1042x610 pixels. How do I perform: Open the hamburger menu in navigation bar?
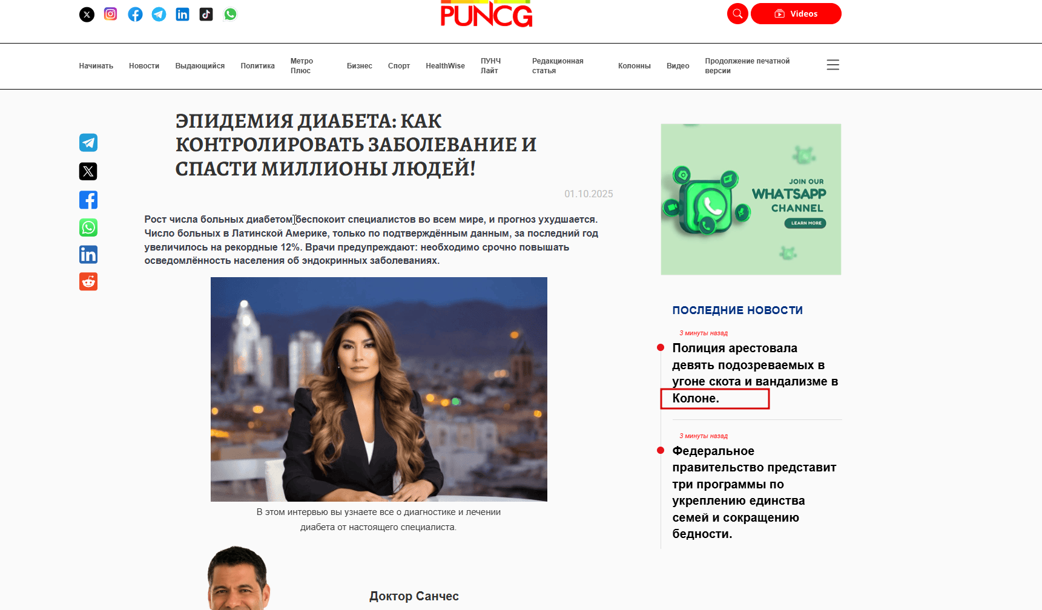[833, 65]
